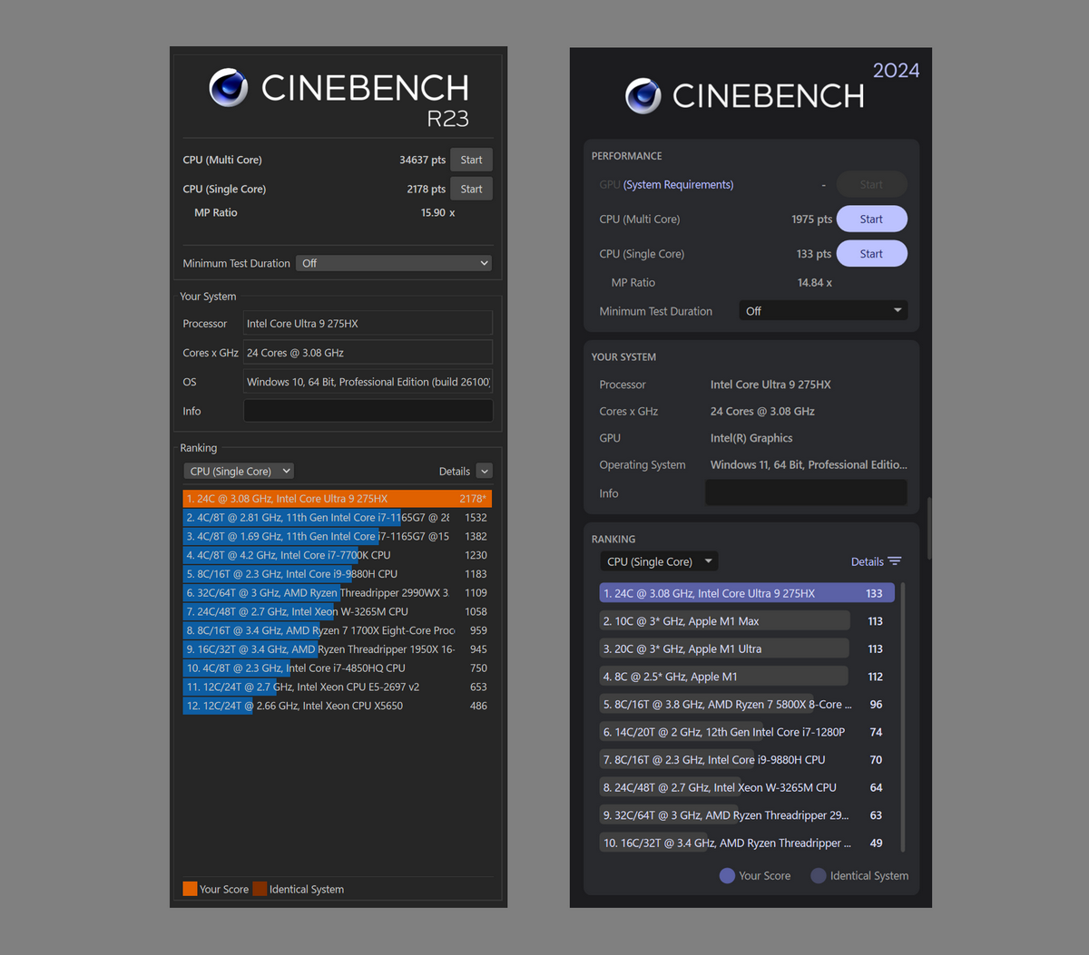This screenshot has height=955, width=1089.
Task: Select 2024 ranking row Intel Core Ultra 9 275HX
Action: [x=747, y=593]
